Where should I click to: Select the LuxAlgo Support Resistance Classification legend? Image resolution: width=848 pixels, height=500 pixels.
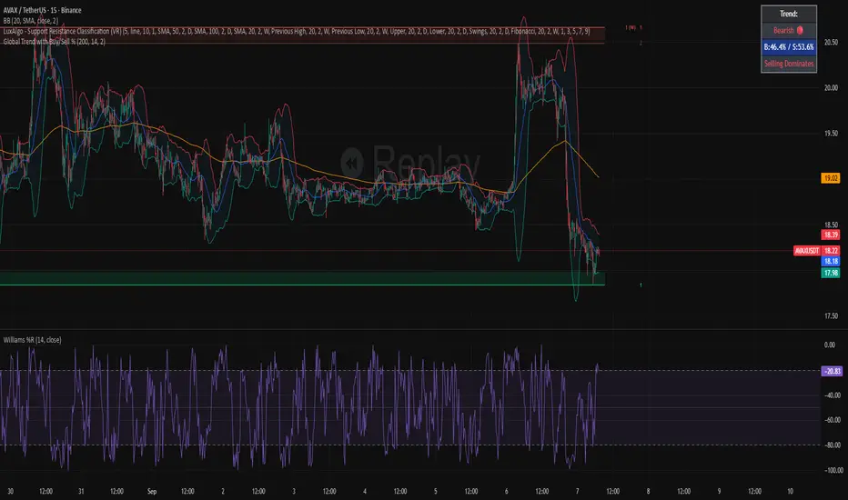pyautogui.click(x=297, y=31)
